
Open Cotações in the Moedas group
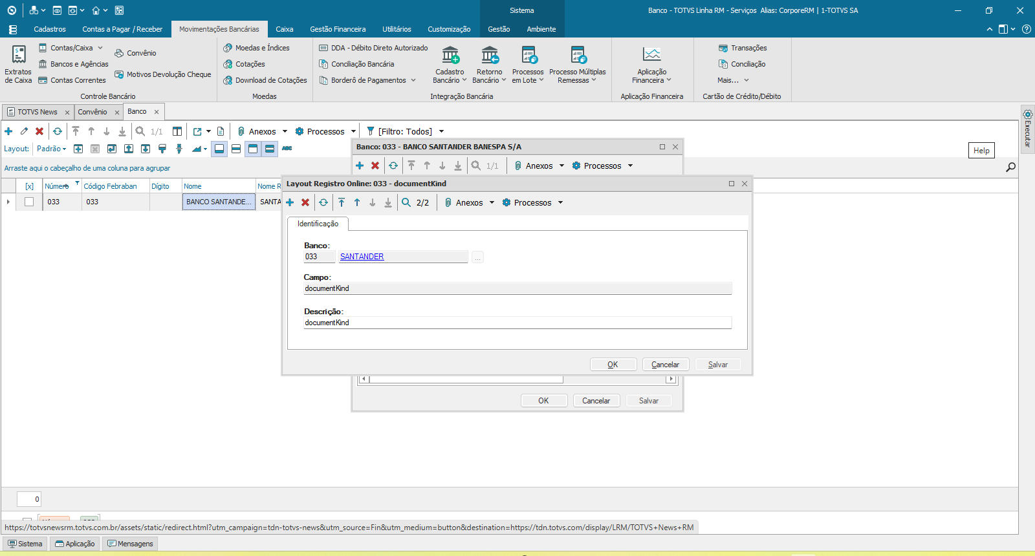244,64
